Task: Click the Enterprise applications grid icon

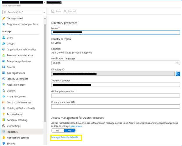Action: [x=4, y=61]
